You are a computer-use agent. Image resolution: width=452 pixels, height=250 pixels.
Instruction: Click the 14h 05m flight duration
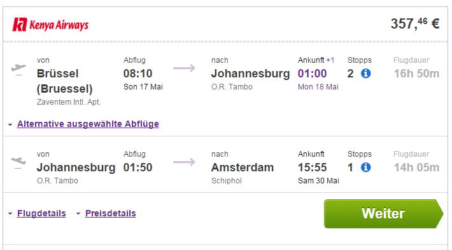click(416, 168)
